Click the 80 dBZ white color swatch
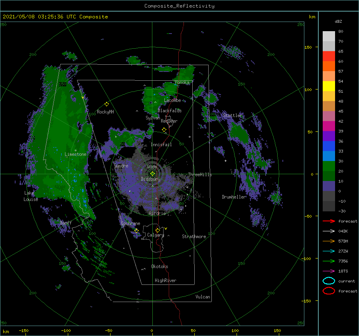 tap(329, 36)
